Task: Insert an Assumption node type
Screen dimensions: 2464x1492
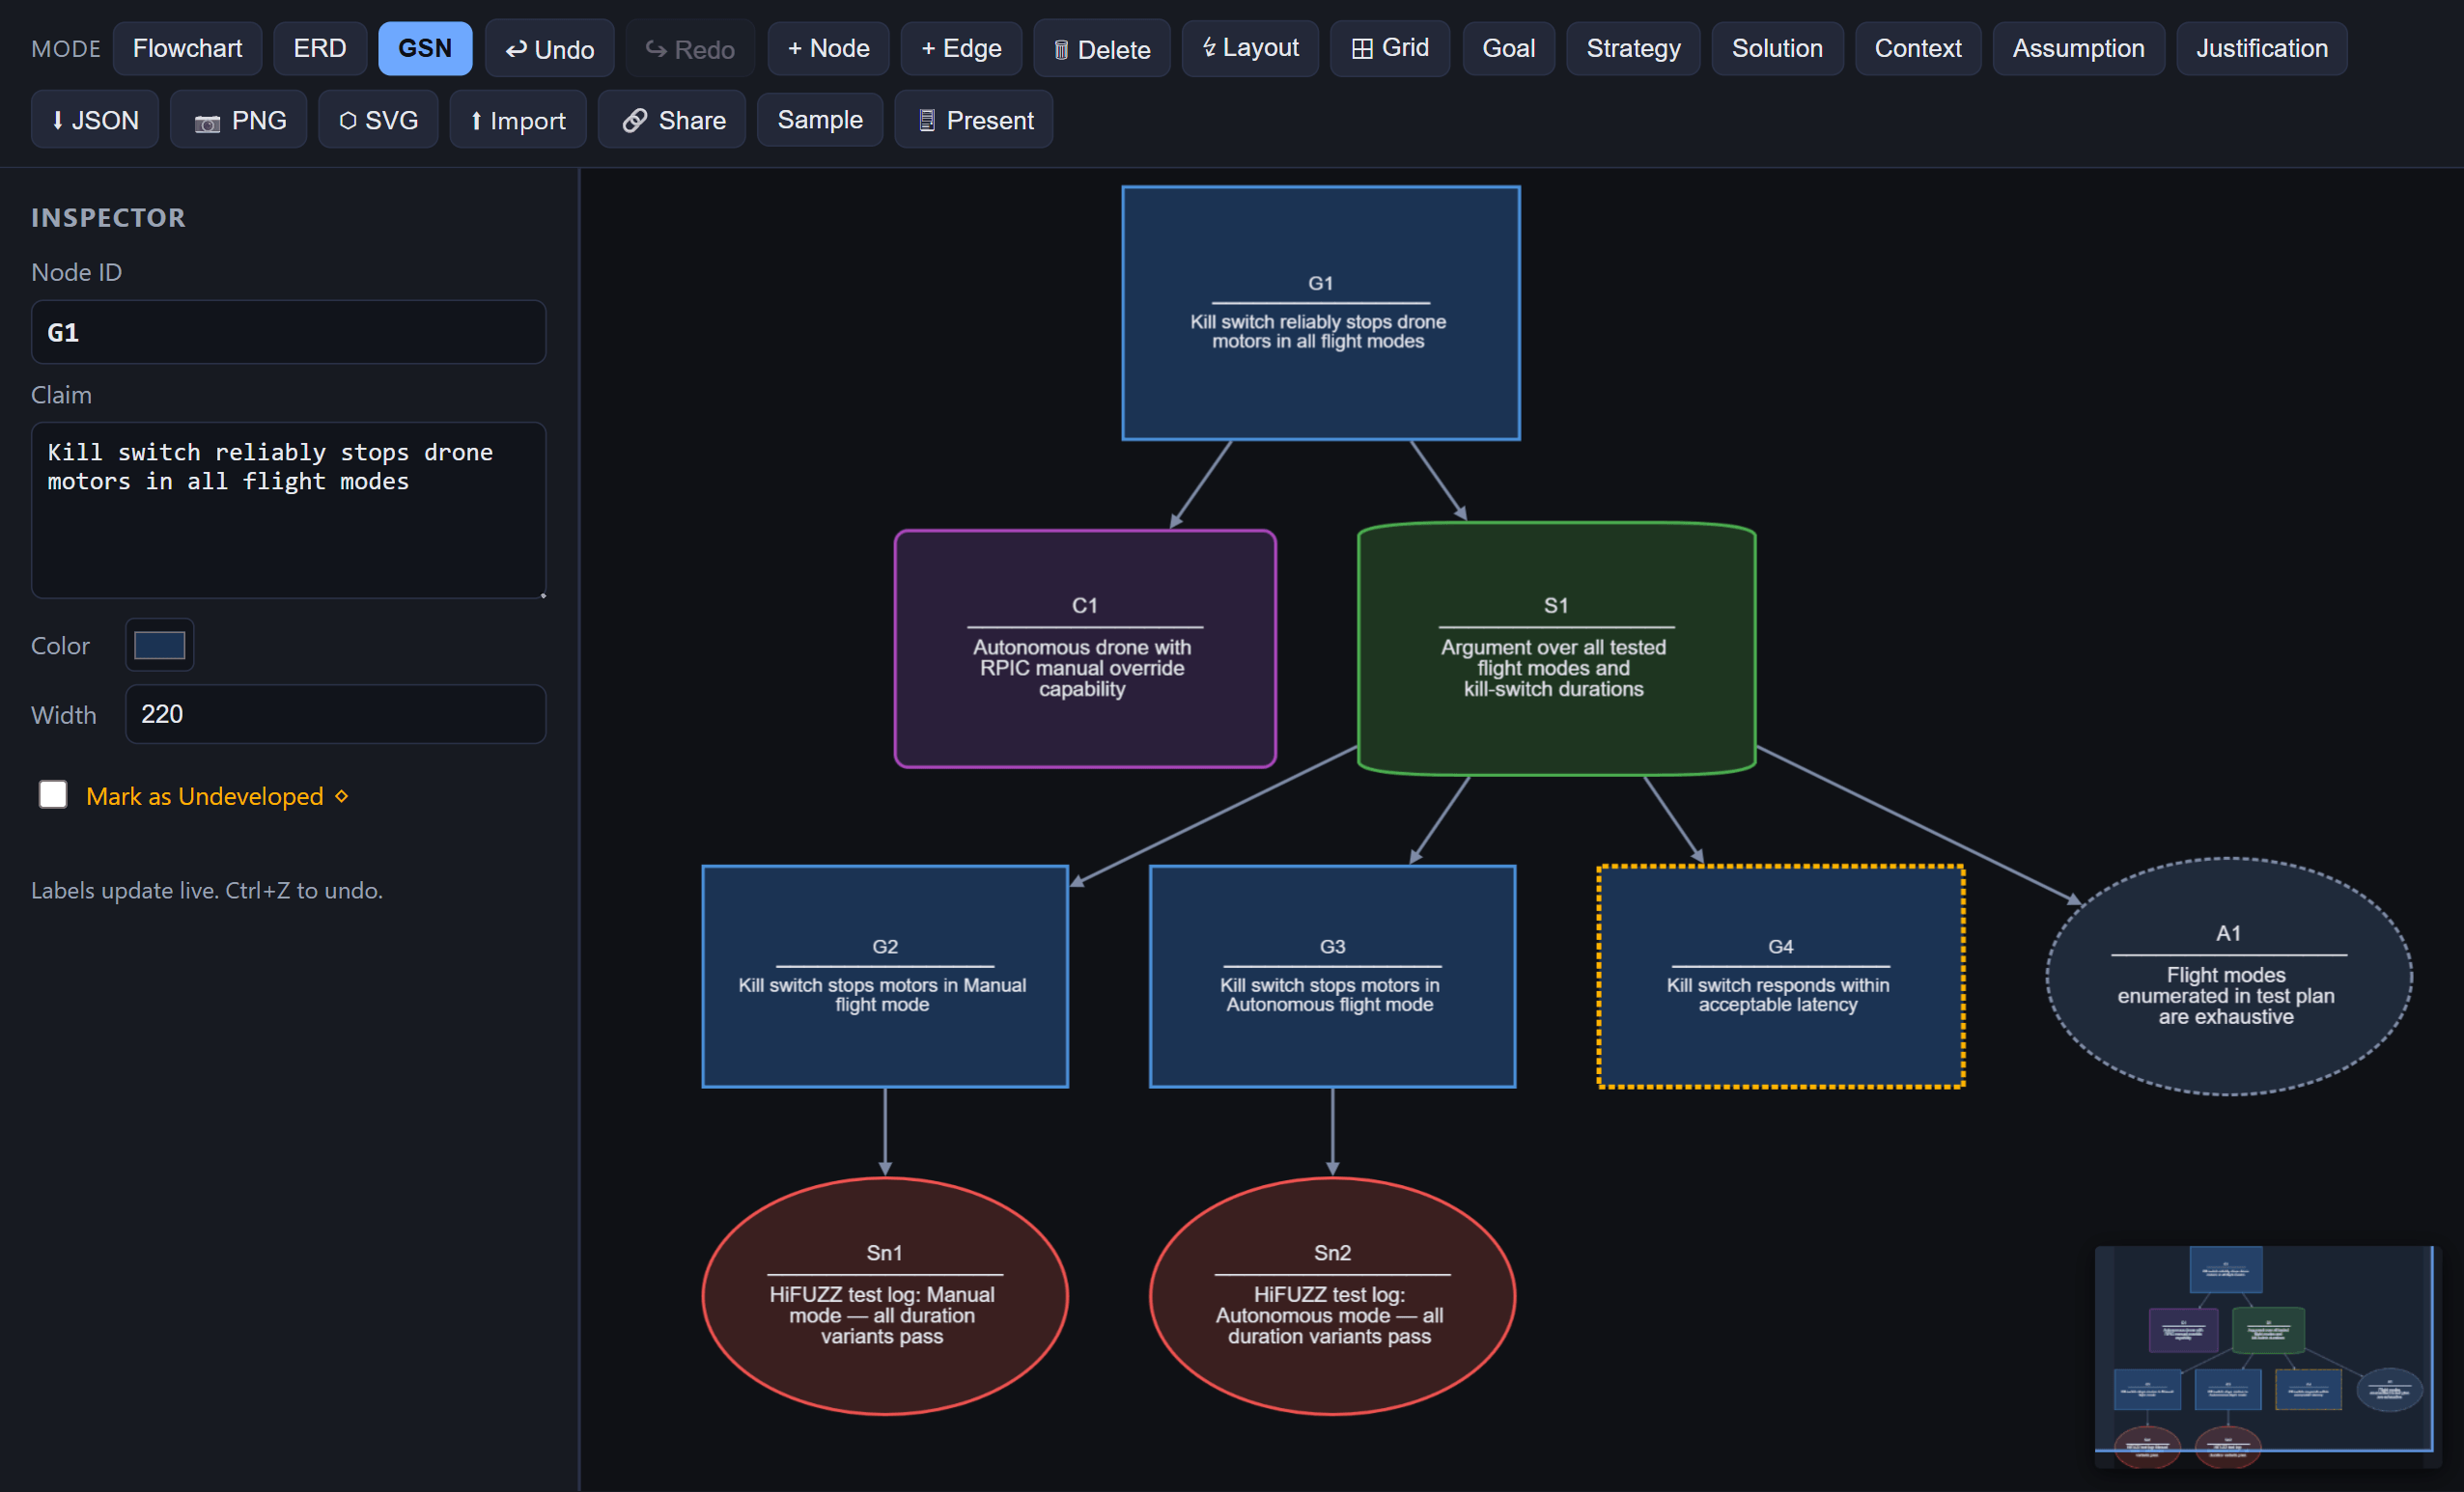Action: [x=2078, y=48]
